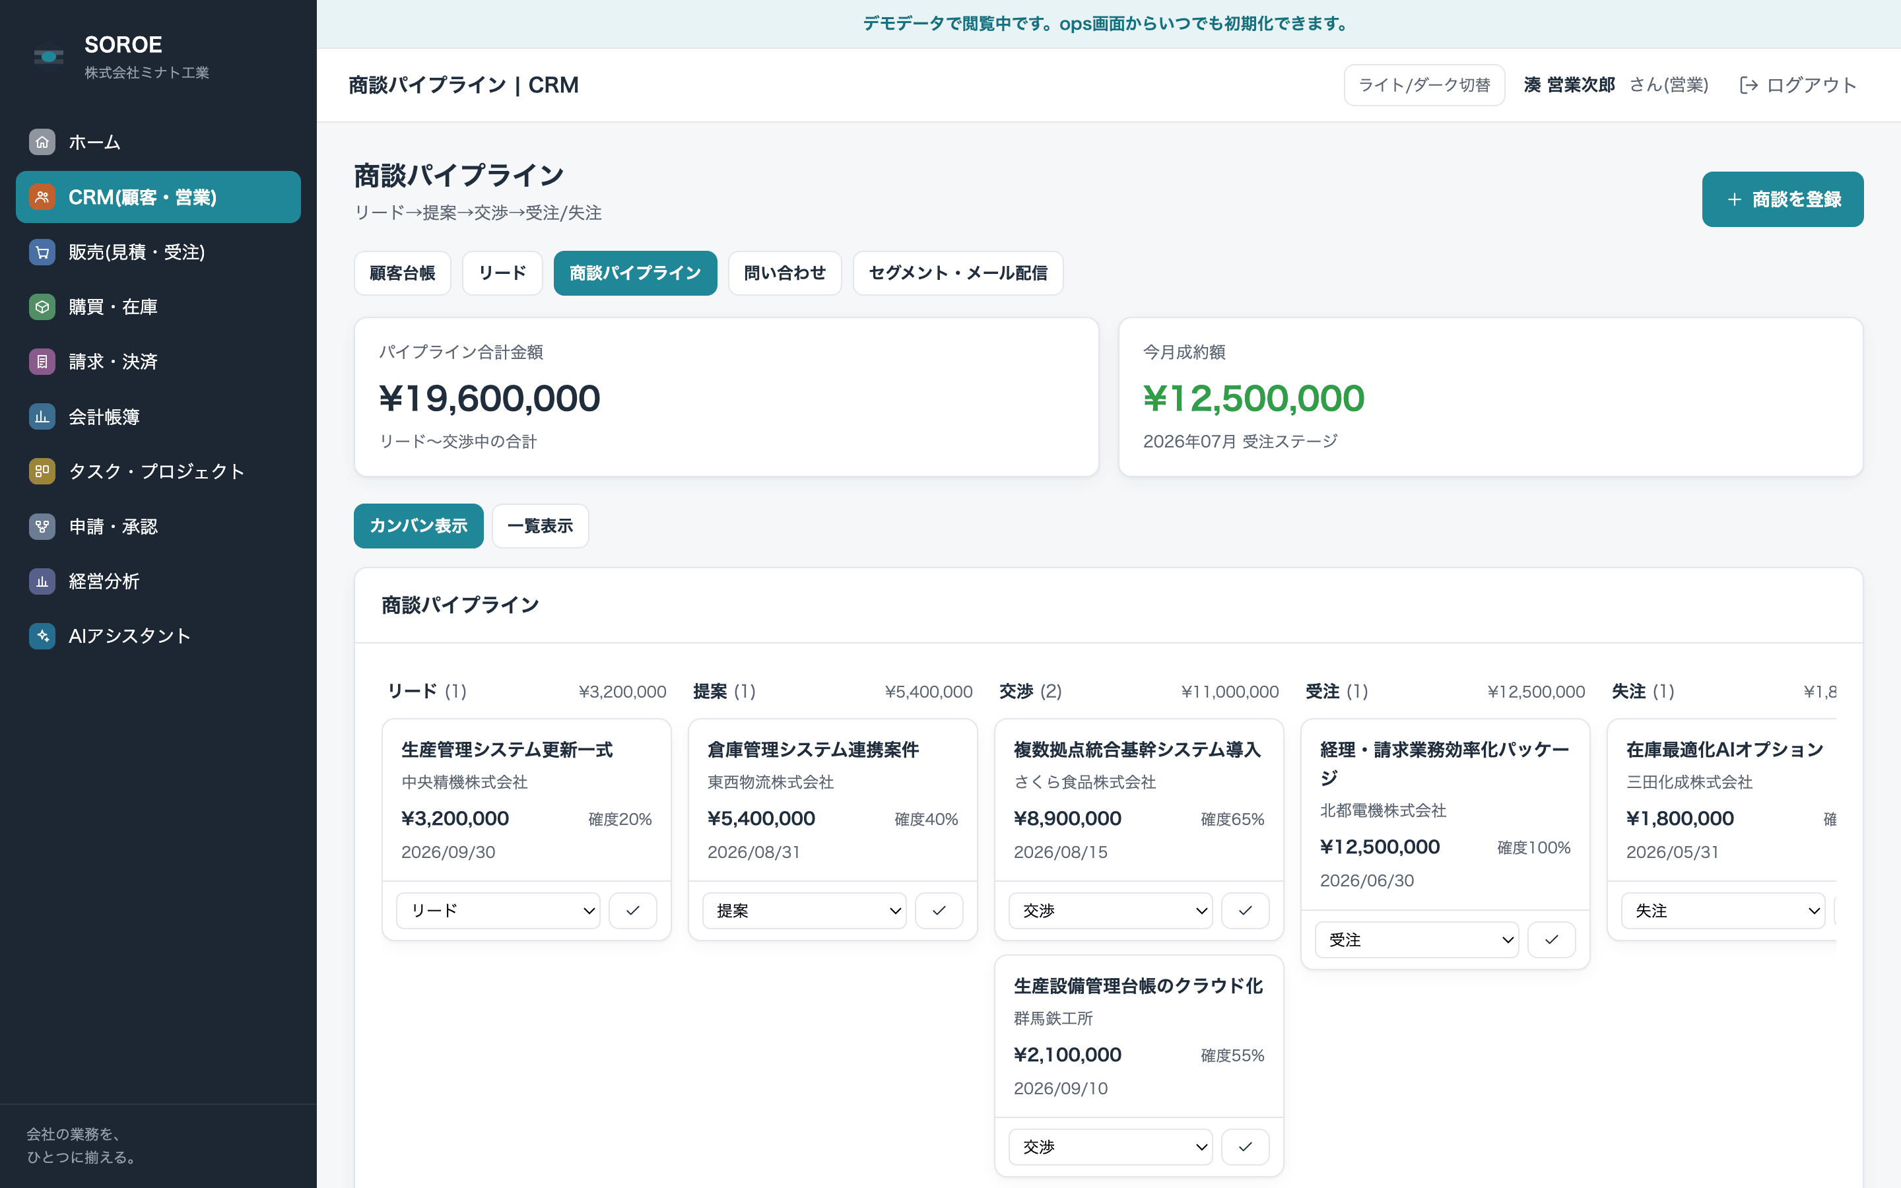
Task: Open deal 生産管理システム更新一式
Action: [507, 750]
